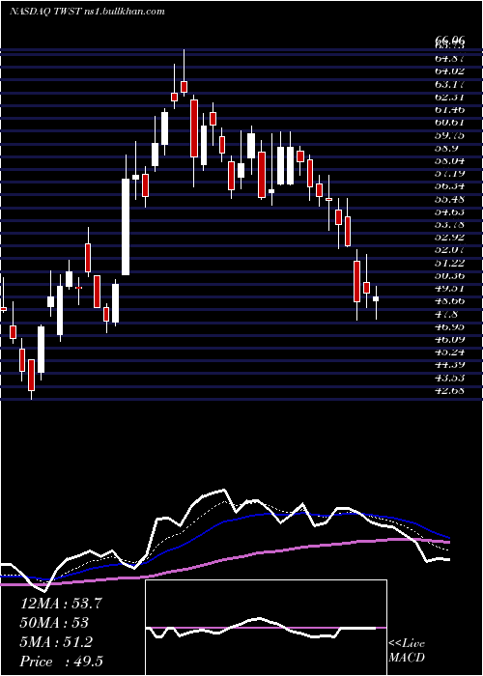Click the NASDAQ TWST chart title
Viewport: 483px width, 676px height.
(x=87, y=12)
